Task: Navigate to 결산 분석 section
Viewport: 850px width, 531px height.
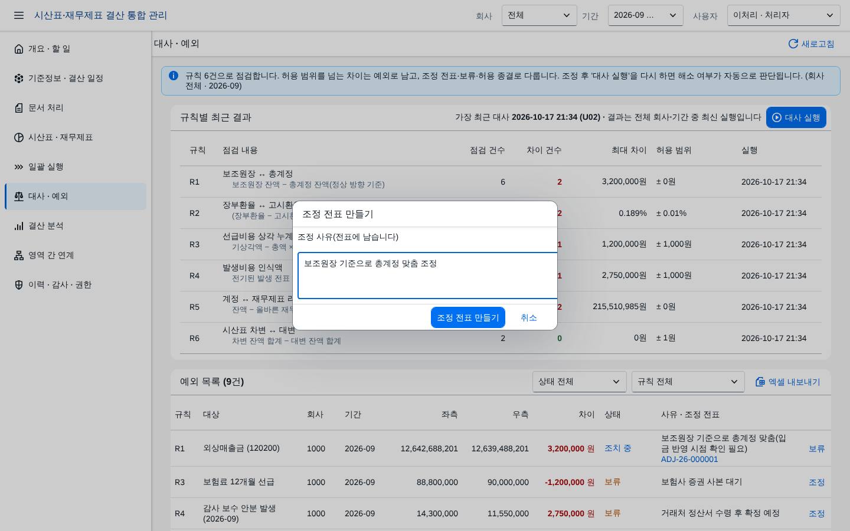Action: [x=76, y=226]
